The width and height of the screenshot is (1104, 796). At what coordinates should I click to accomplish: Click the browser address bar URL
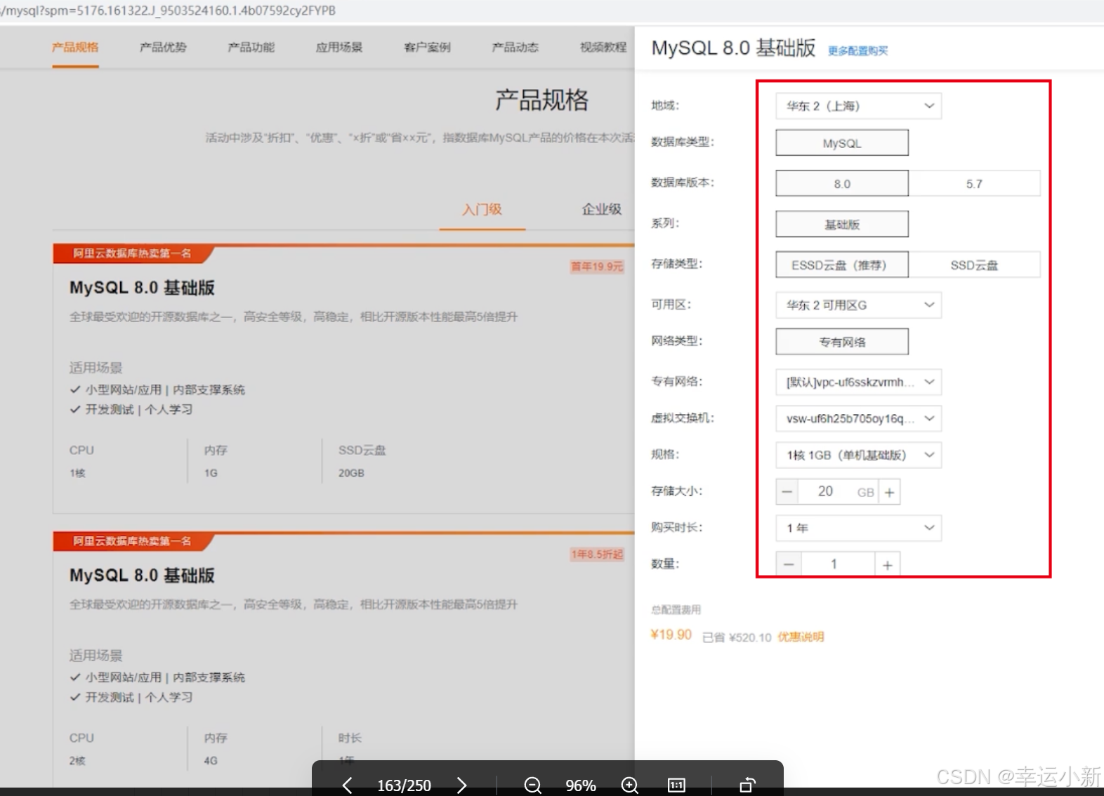[x=169, y=11]
